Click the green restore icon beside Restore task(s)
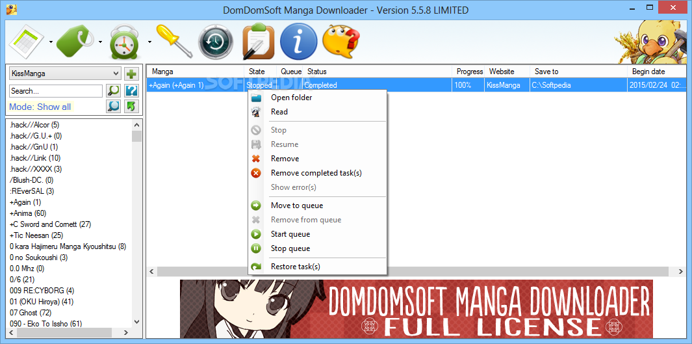The width and height of the screenshot is (692, 344). [256, 267]
